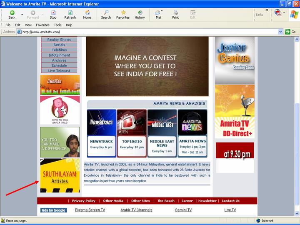Open the Privacy Policy footer link

click(x=83, y=201)
